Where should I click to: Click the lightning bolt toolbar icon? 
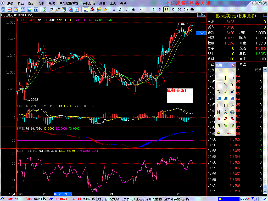point(105,9)
